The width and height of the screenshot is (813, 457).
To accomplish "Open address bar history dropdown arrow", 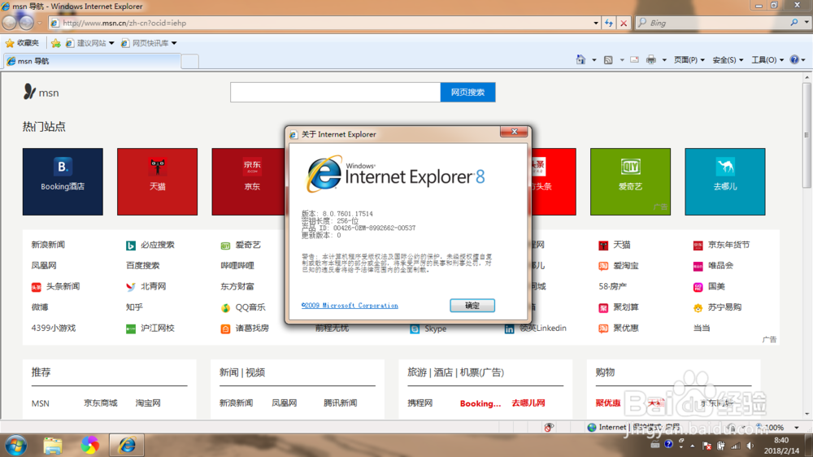I will pyautogui.click(x=596, y=23).
